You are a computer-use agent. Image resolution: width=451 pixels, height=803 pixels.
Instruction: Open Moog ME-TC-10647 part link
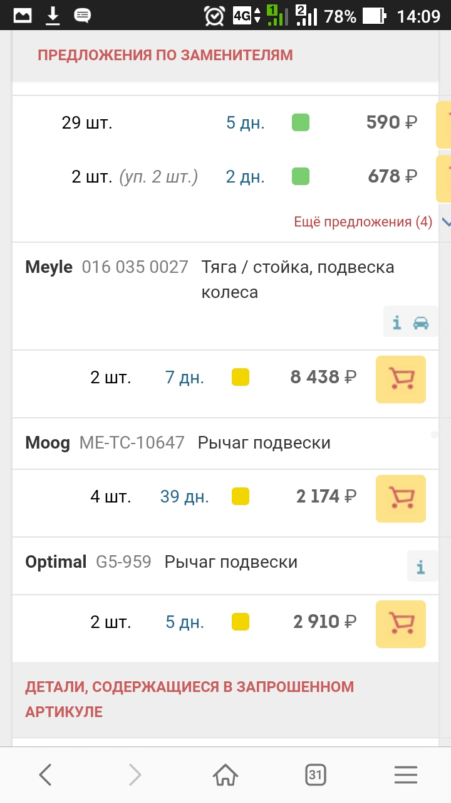pyautogui.click(x=132, y=443)
